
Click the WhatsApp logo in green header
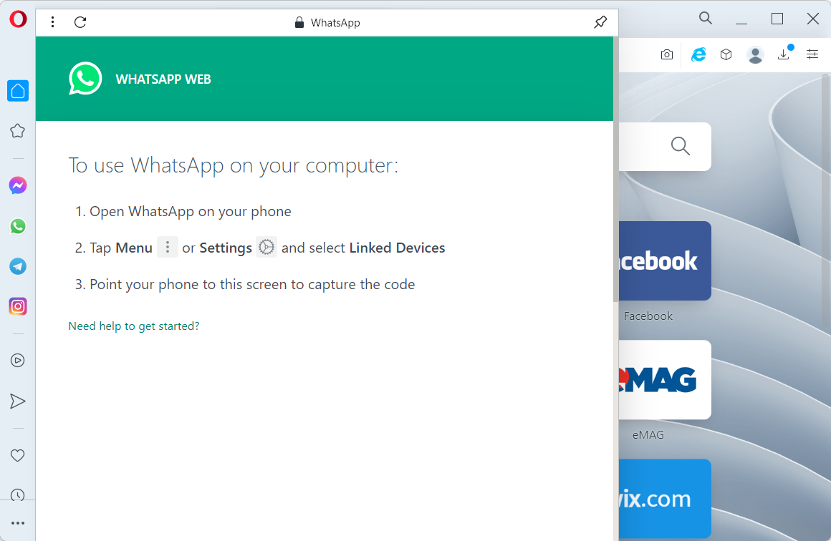tap(85, 79)
